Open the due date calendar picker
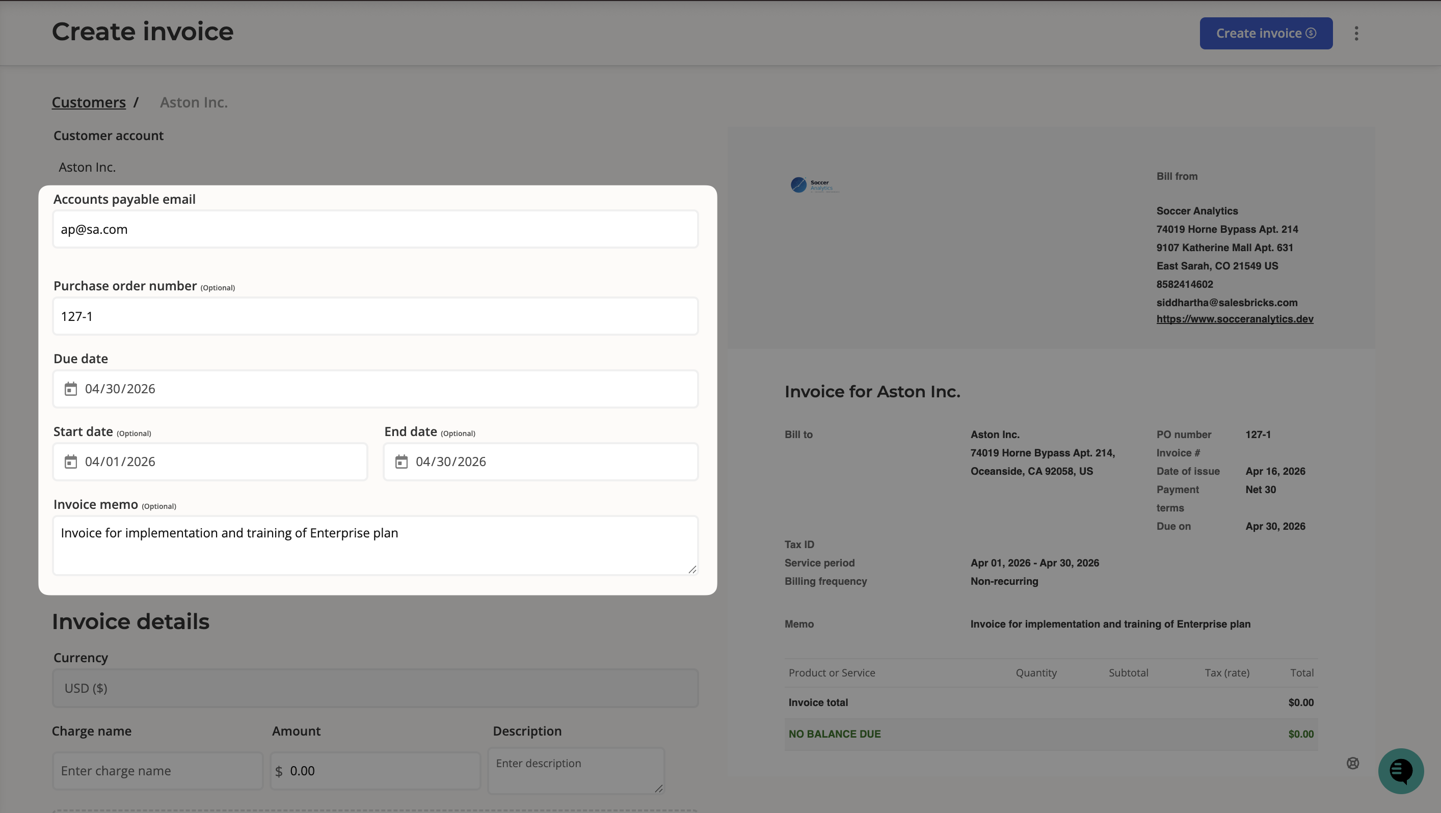 click(x=71, y=389)
